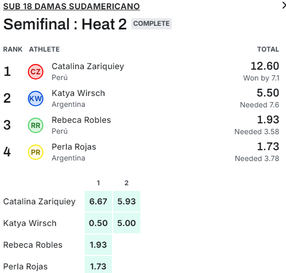The image size is (286, 273).
Task: Select Katya Wirsch's wave 1 score 0.50
Action: coord(98,223)
